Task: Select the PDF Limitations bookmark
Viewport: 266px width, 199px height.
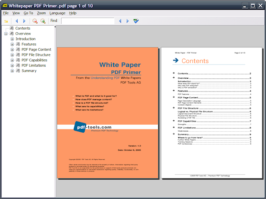Action: (34, 65)
